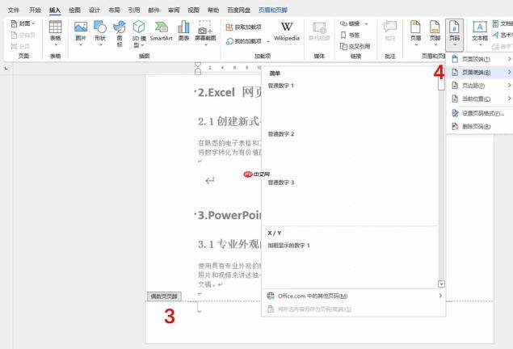The width and height of the screenshot is (513, 349).
Task: Expand the 链接 dropdown arrow
Action: pyautogui.click(x=366, y=23)
